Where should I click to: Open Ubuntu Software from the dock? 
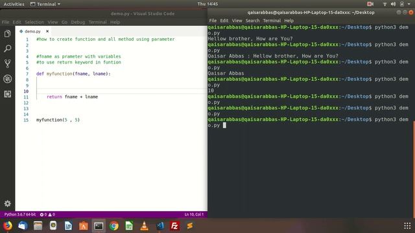click(84, 226)
